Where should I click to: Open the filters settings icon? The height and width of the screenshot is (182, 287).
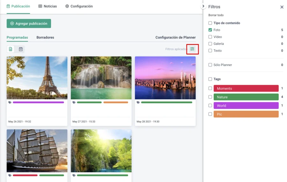coord(192,49)
